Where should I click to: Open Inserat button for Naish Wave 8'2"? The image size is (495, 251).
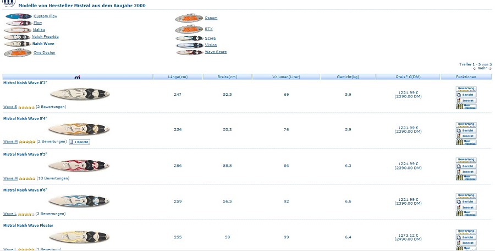466,101
